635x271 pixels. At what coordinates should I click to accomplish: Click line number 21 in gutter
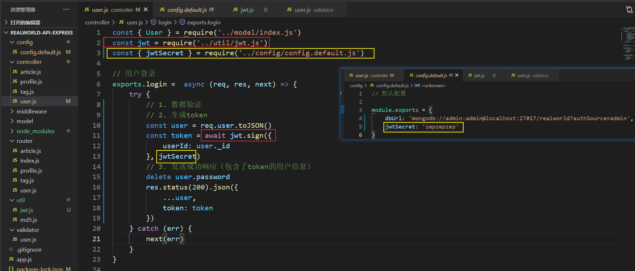click(x=96, y=239)
